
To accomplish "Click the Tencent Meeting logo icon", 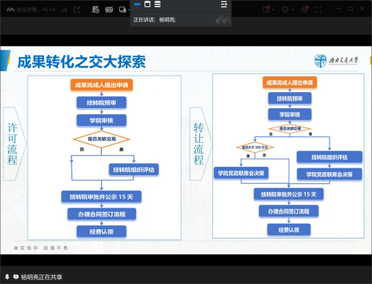I will (x=10, y=10).
